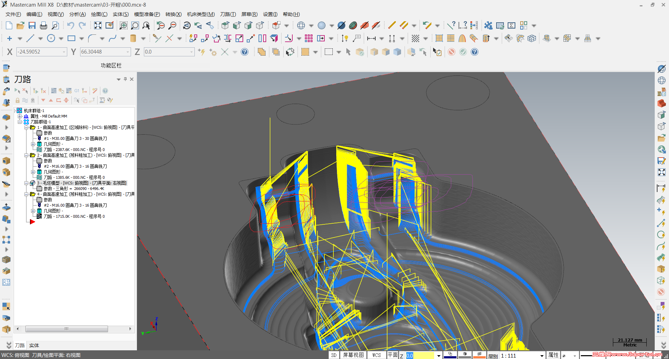
Task: Click the 设置(I) menu item
Action: click(270, 14)
